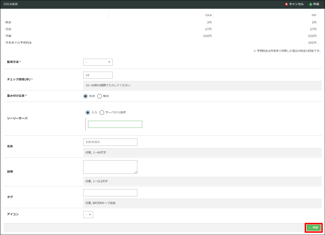Select 無効 for 重み付け応答
Image resolution: width=325 pixels, height=235 pixels.
click(100, 96)
